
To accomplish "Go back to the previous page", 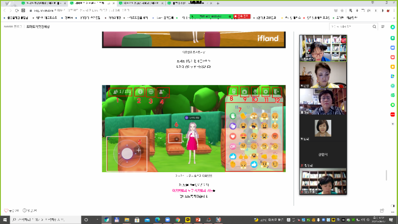I will tap(4, 11).
